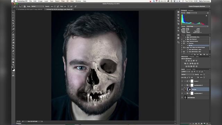222x125 pixels.
Task: Hide the bottom portrait photo layer
Action: [182, 98]
